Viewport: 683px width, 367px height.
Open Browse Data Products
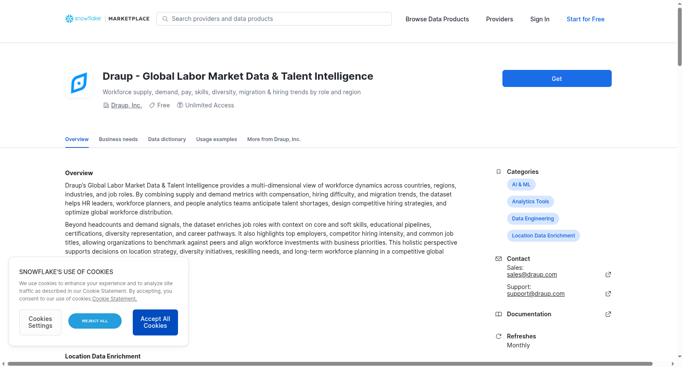click(x=437, y=19)
